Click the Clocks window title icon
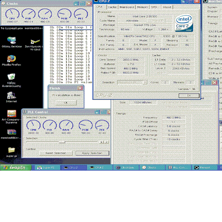 (4, 3)
